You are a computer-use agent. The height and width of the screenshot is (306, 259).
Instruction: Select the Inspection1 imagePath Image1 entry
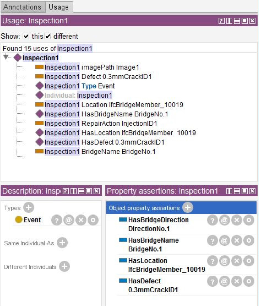(x=93, y=67)
